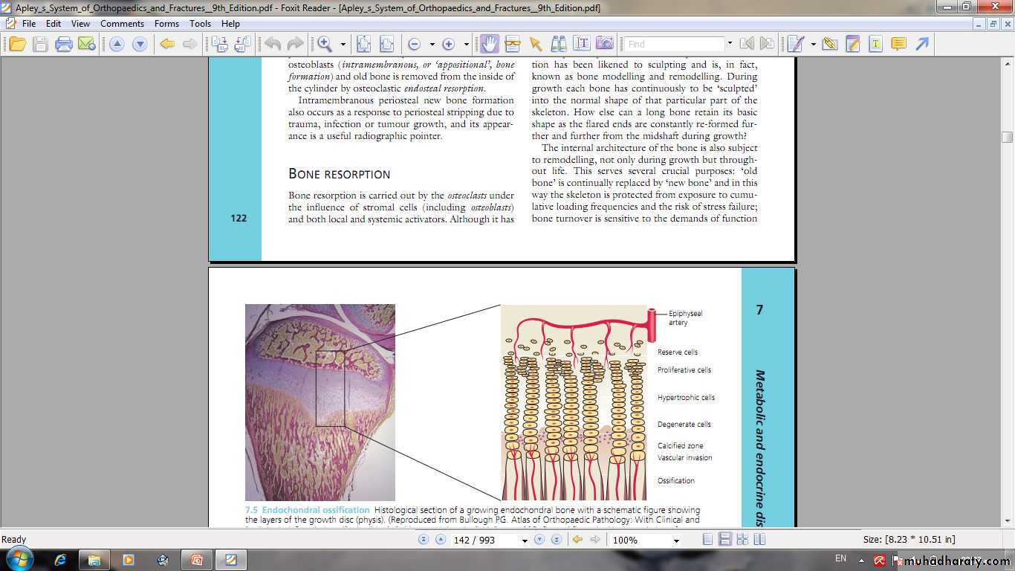Image resolution: width=1015 pixels, height=571 pixels.
Task: Select the Typewriter tool icon
Action: pyautogui.click(x=875, y=44)
